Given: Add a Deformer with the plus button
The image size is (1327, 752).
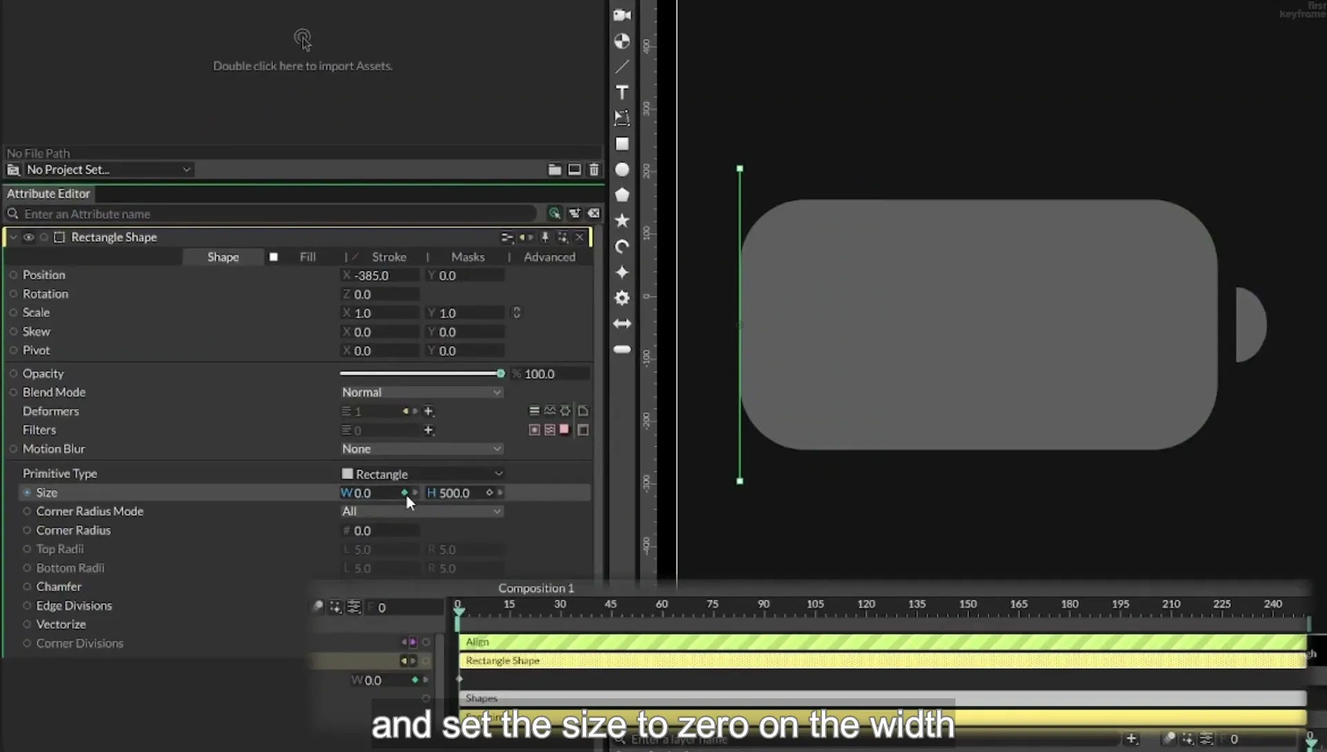Looking at the screenshot, I should pos(429,411).
